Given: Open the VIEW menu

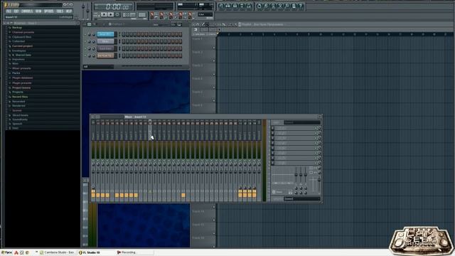Looking at the screenshot, I should pos(38,11).
